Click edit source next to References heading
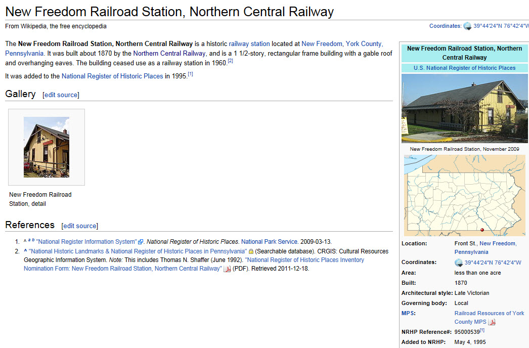Viewport: 529px width, 348px height. pos(80,226)
